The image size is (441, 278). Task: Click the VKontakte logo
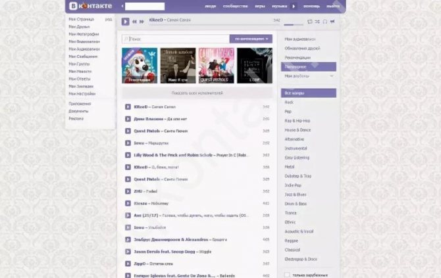pos(91,6)
